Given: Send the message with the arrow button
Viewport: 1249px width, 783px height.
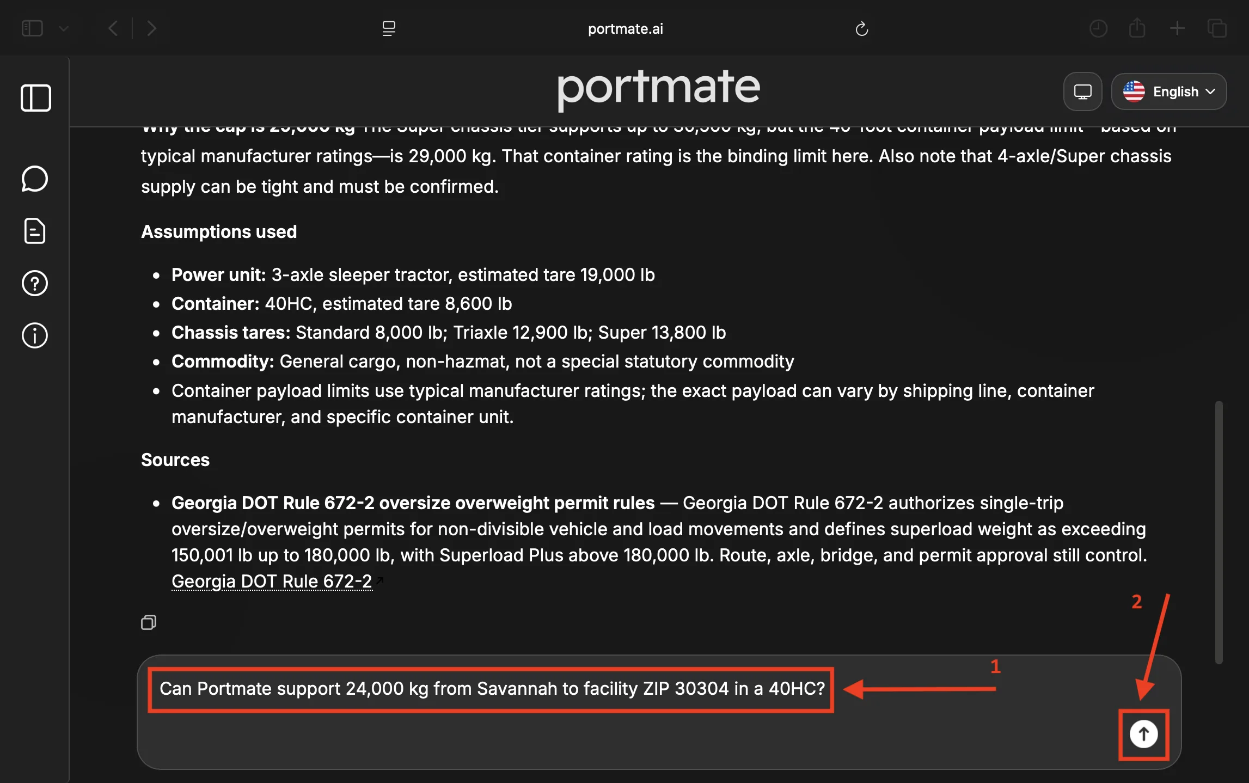Looking at the screenshot, I should (x=1143, y=734).
